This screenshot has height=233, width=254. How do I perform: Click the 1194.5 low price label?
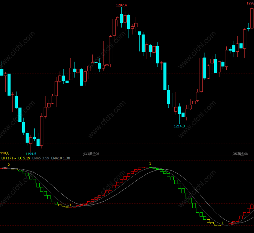click(x=31, y=154)
